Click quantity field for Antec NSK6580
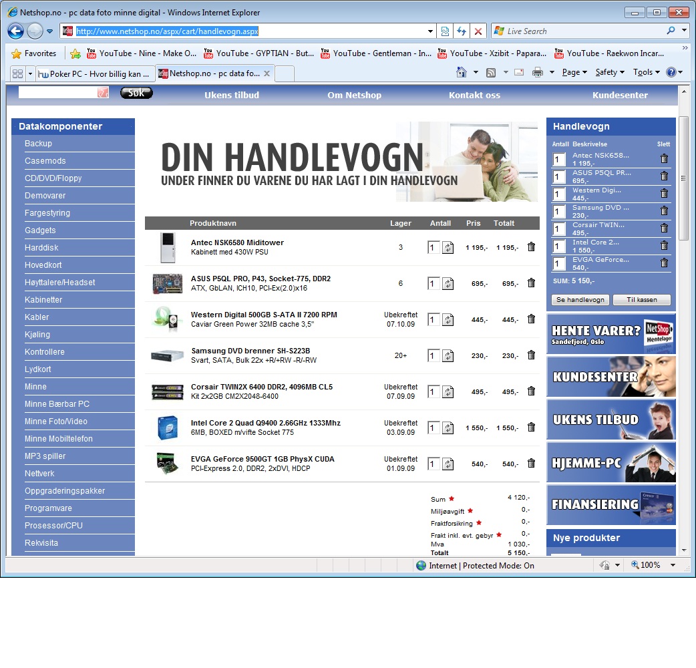Viewport: 696px width, 668px height. tap(433, 248)
